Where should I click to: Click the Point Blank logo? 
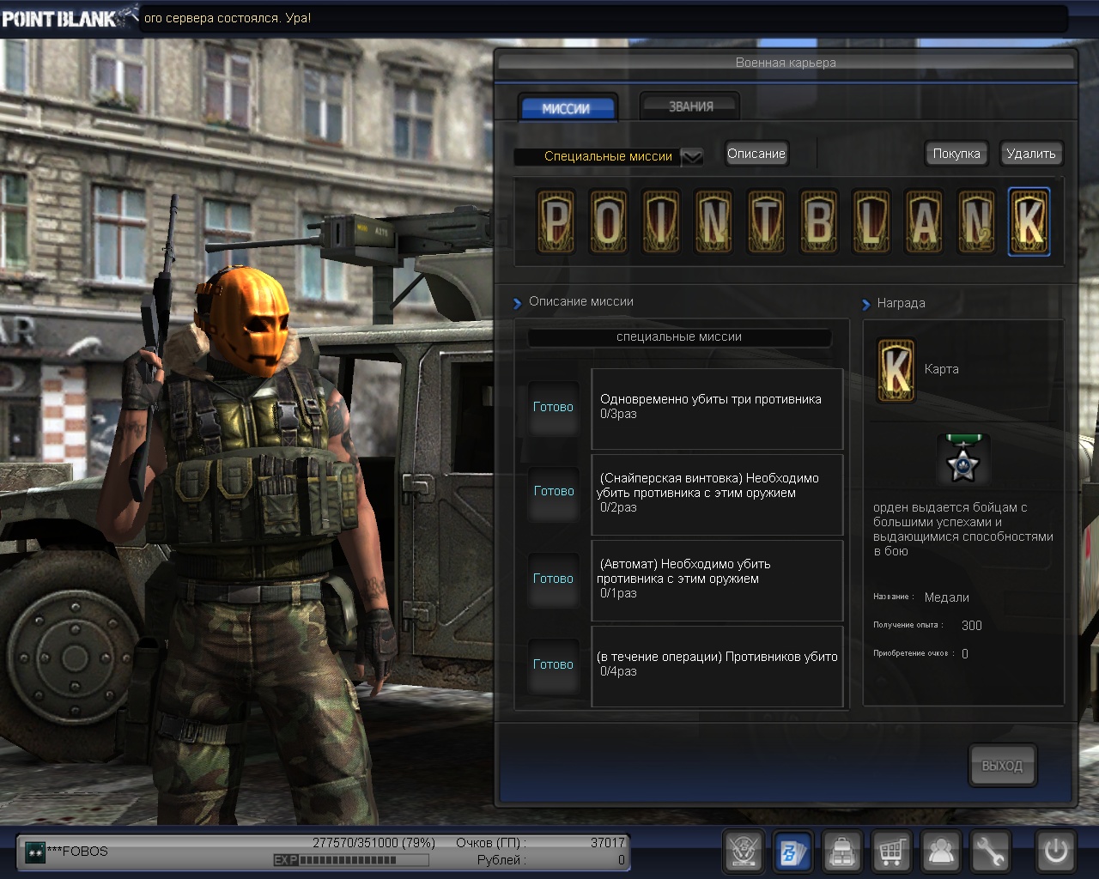(x=69, y=17)
